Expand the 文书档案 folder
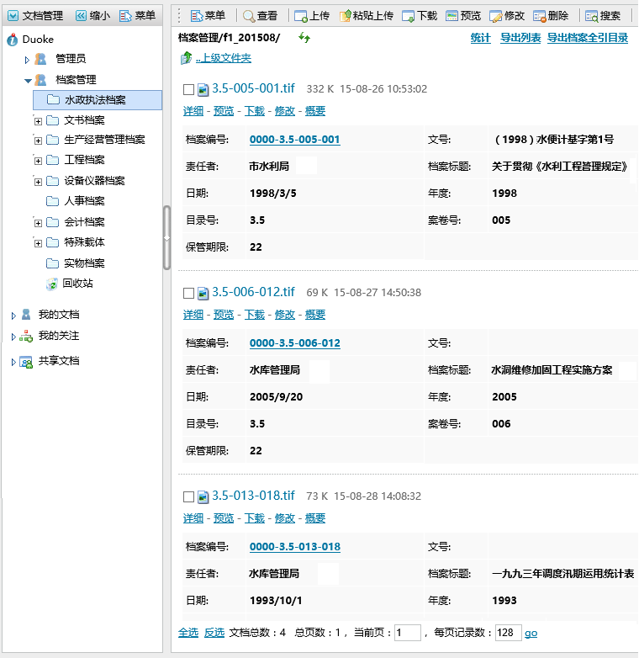 (x=38, y=121)
